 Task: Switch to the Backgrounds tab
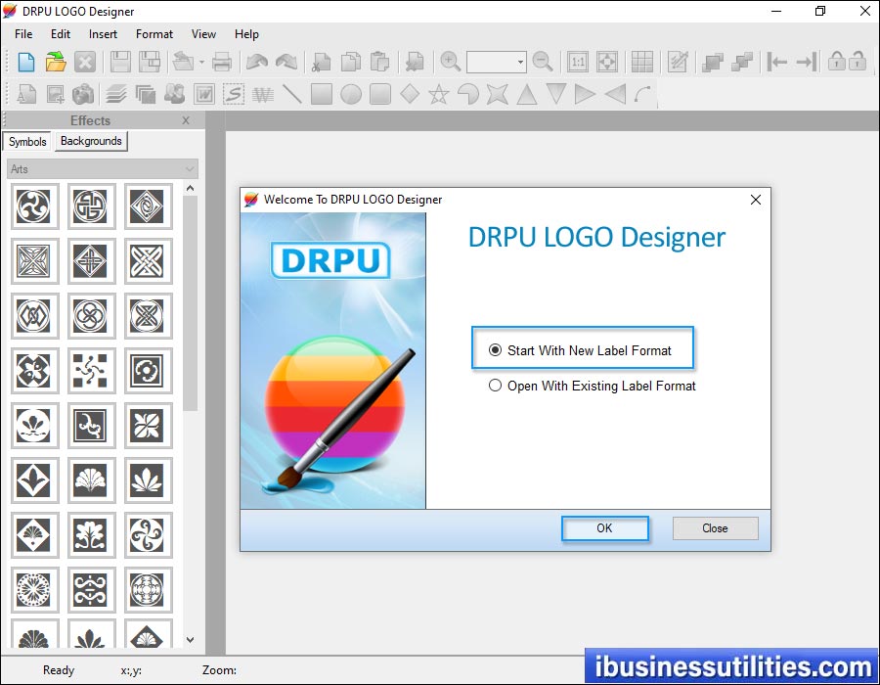(x=91, y=141)
